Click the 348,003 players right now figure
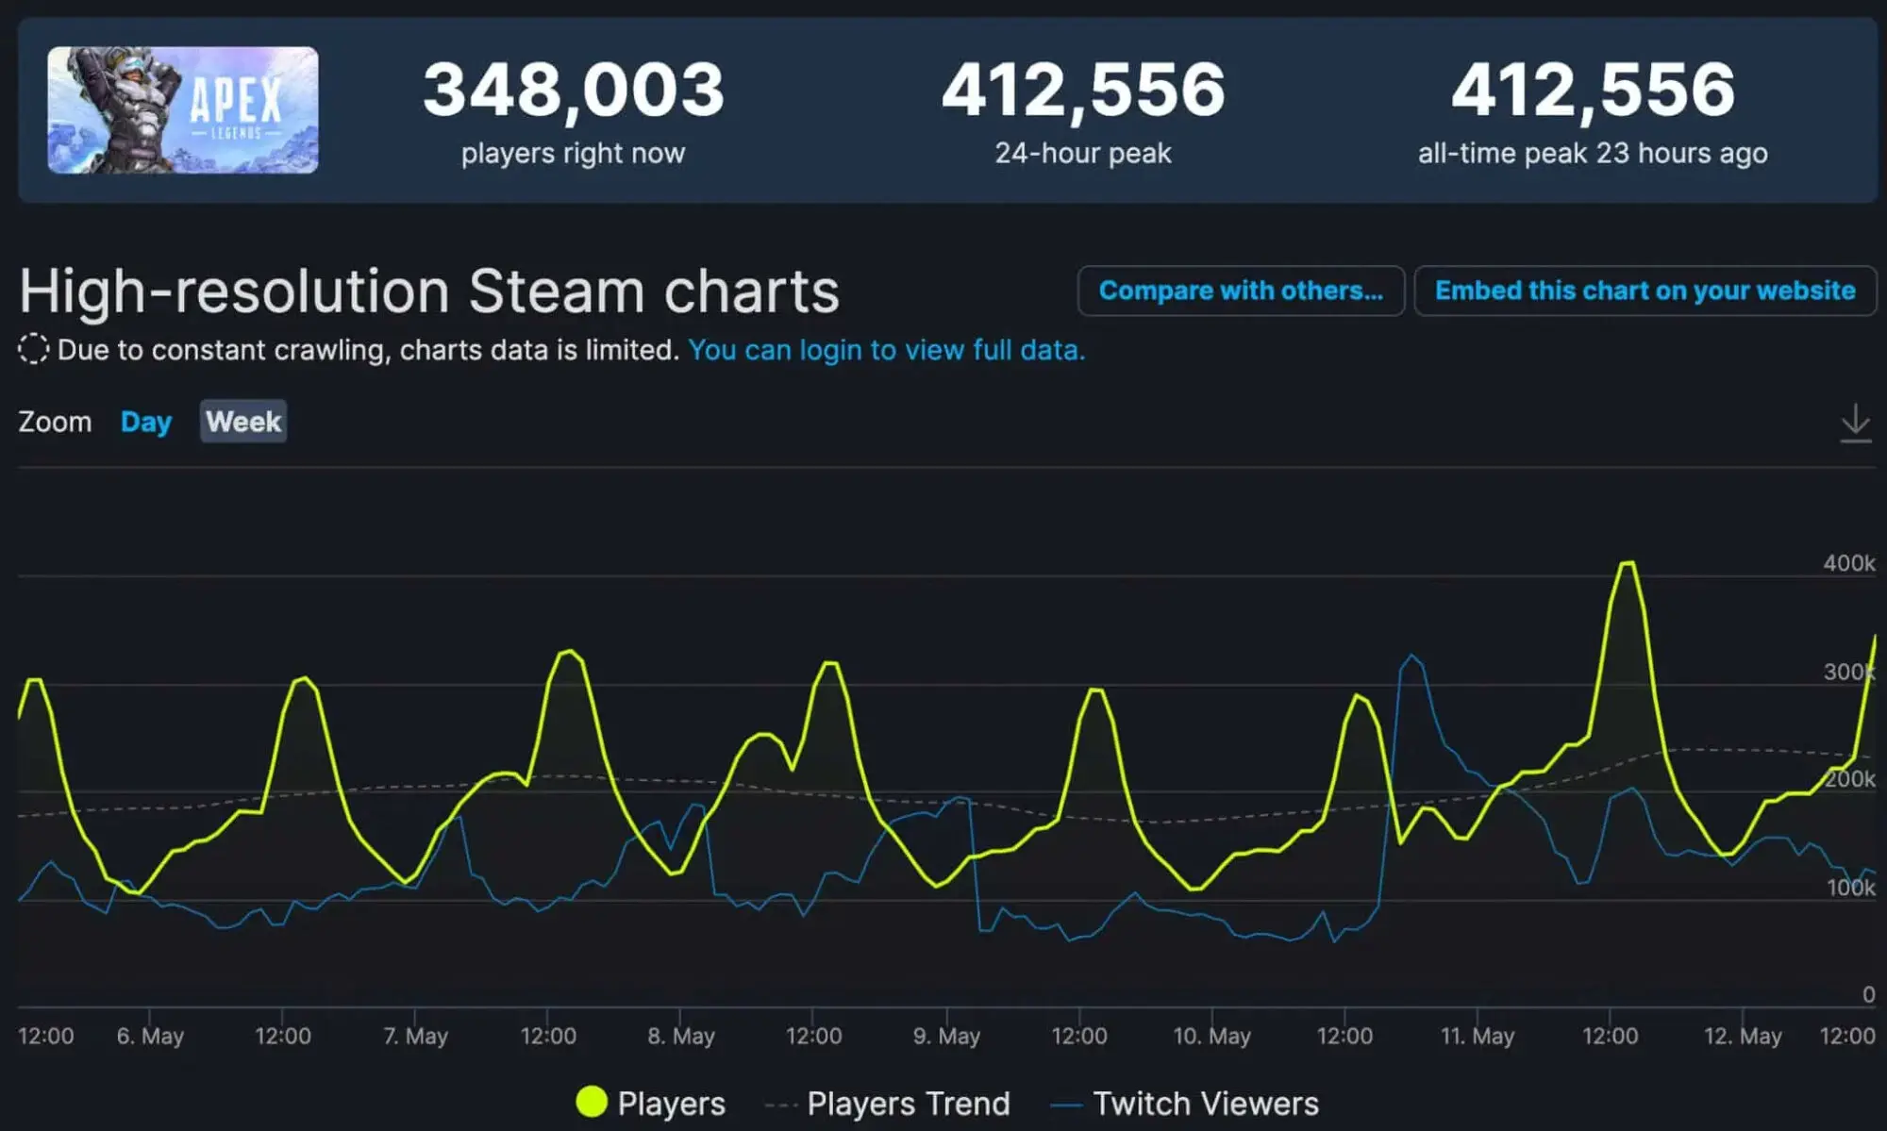This screenshot has height=1131, width=1887. (x=574, y=91)
